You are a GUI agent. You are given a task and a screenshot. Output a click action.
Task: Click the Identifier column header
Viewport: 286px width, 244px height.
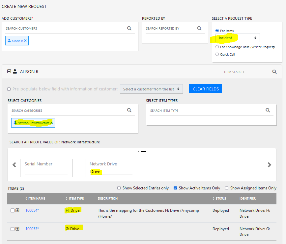247,199
